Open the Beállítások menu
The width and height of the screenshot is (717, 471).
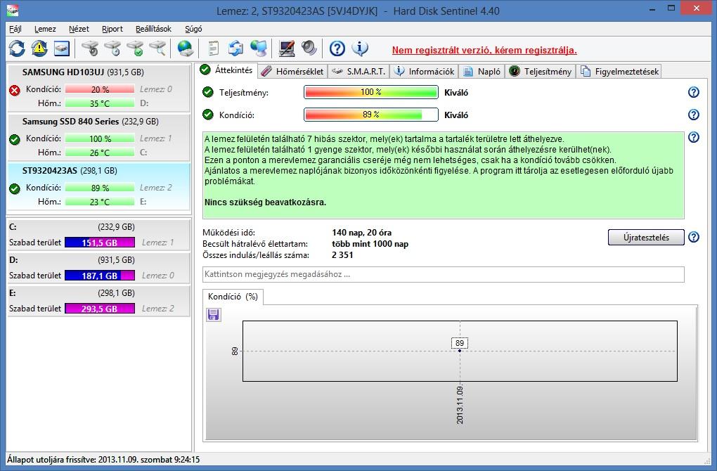[x=153, y=29]
